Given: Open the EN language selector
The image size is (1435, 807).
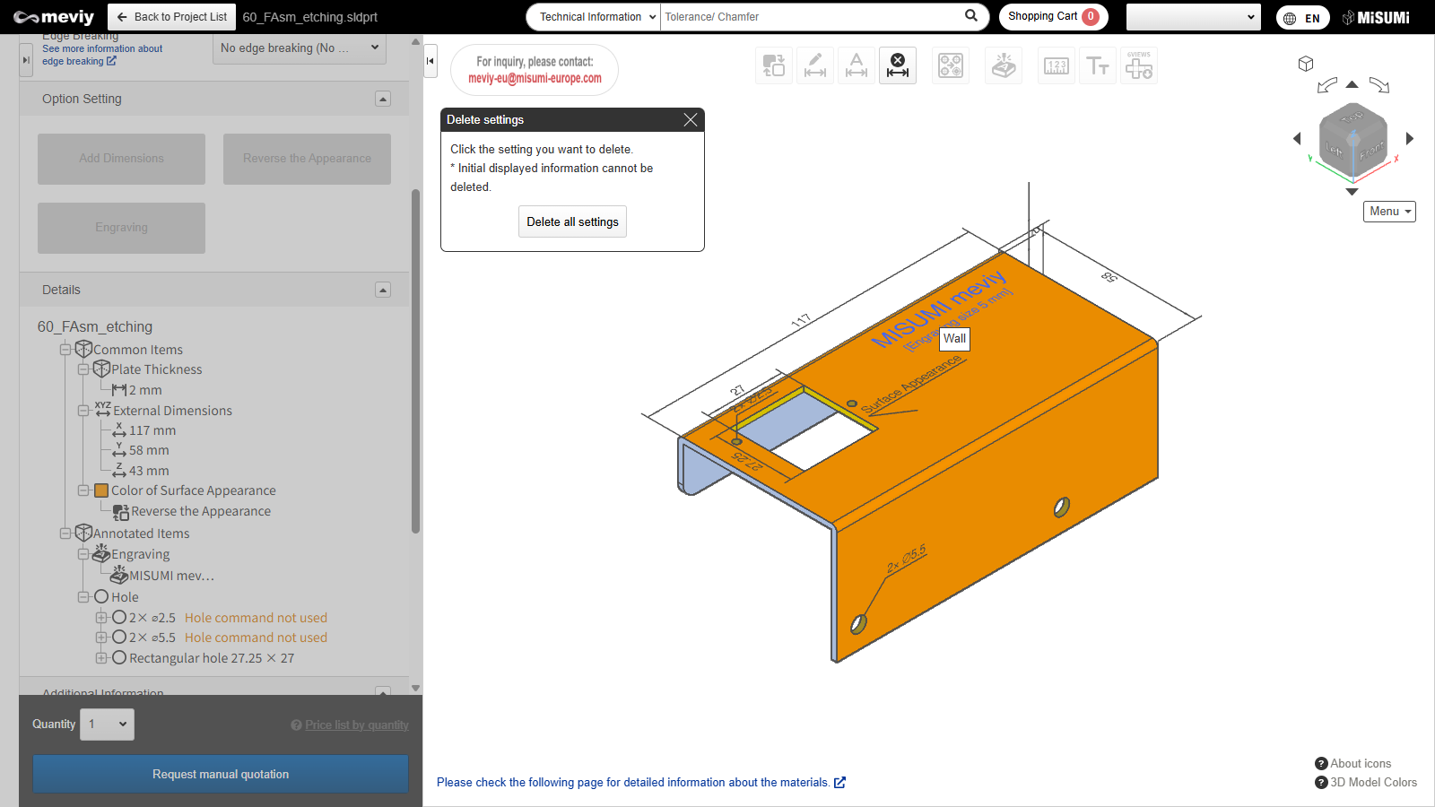Looking at the screenshot, I should 1302,18.
